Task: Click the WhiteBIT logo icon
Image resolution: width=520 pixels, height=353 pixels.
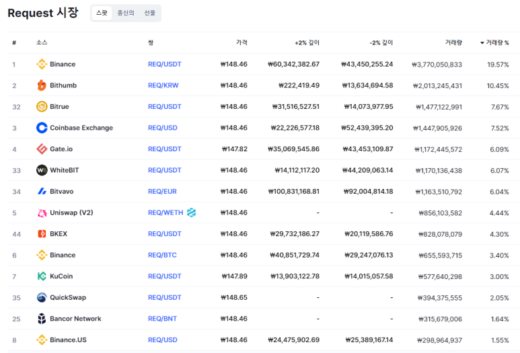Action: (x=42, y=170)
